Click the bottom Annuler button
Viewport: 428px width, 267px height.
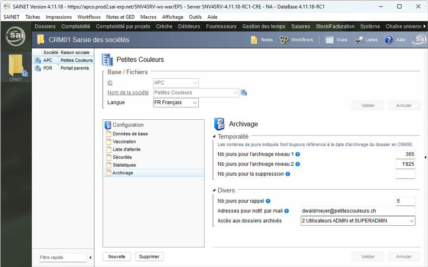404,257
